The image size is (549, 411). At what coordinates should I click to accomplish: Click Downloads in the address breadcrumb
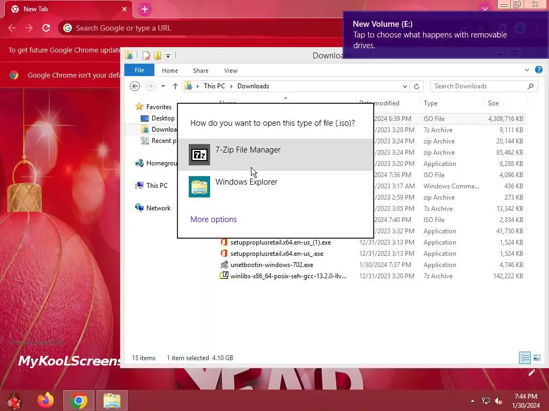(253, 86)
